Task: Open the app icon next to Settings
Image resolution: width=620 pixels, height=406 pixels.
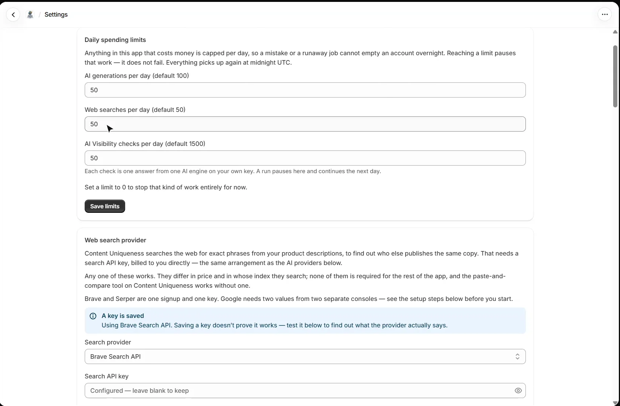Action: pos(30,15)
